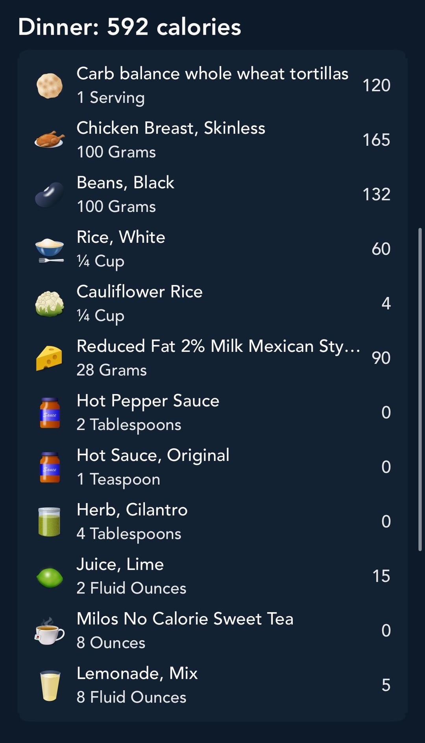
Task: Click the vertical scrollbar on the right
Action: [x=420, y=389]
